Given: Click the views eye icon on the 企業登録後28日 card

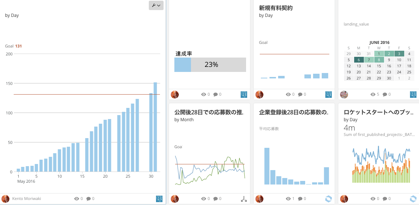Looking at the screenshot, I should pyautogui.click(x=288, y=199).
